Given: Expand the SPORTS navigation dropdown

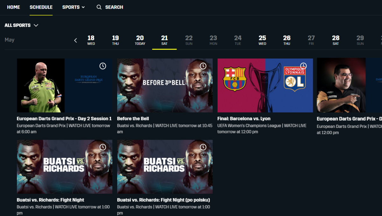Looking at the screenshot, I should (x=74, y=7).
